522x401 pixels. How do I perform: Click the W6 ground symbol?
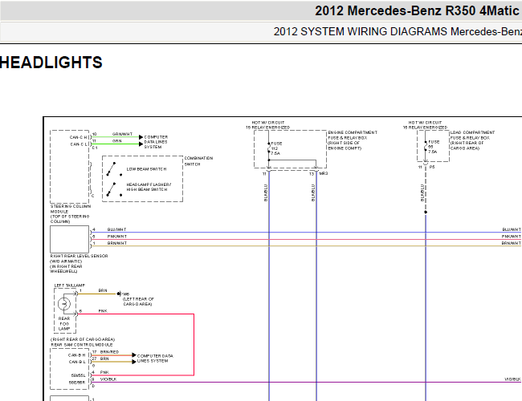click(x=119, y=294)
